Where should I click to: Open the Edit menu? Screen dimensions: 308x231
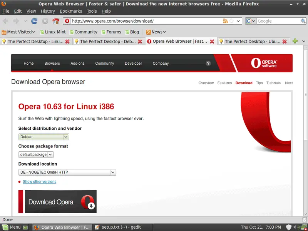point(18,11)
